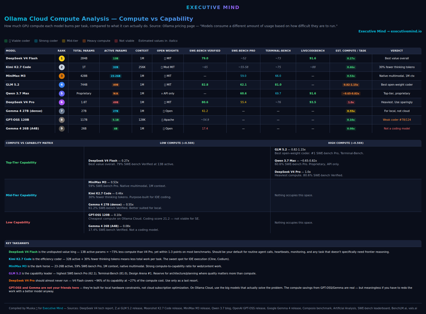
Task: Click the TERMINAL-BENCH column header
Action: (x=278, y=51)
